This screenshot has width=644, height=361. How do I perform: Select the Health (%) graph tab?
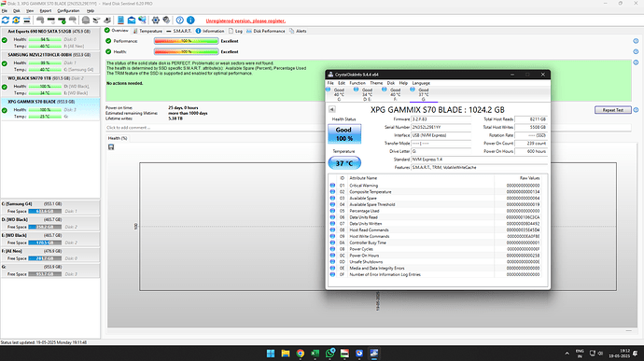(118, 138)
